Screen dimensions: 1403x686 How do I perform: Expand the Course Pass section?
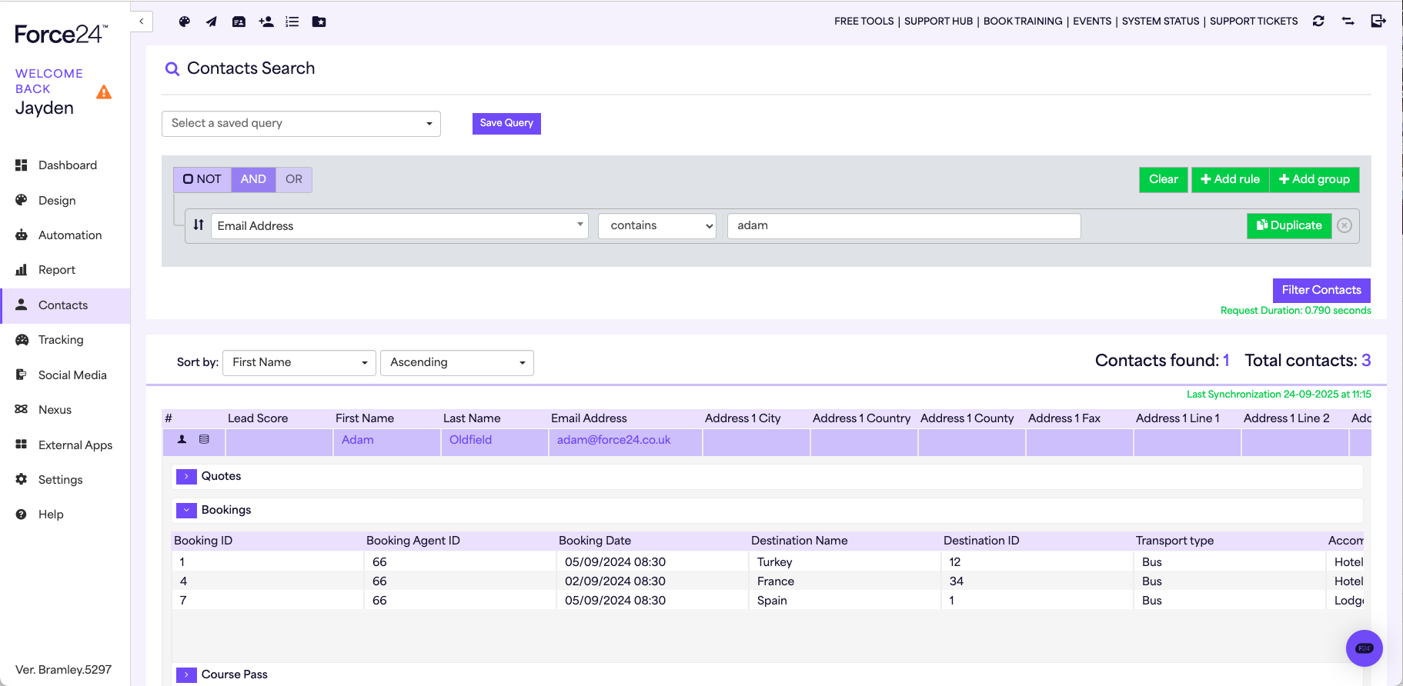[186, 675]
